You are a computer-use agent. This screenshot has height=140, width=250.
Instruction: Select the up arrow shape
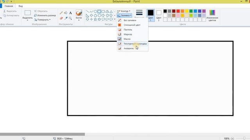pos(111,16)
